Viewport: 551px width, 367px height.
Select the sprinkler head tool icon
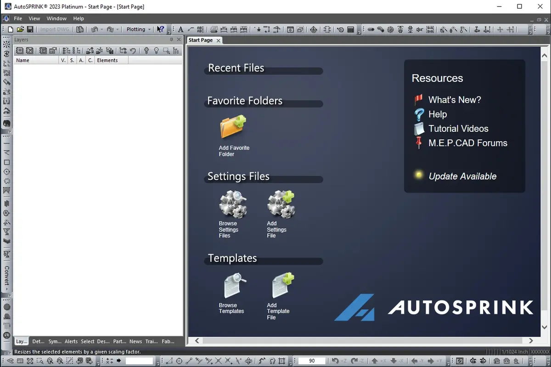pyautogui.click(x=400, y=29)
